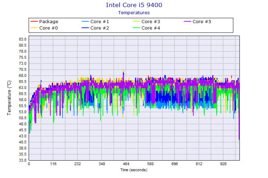Click the 75.5 y-axis value

pos(23,57)
